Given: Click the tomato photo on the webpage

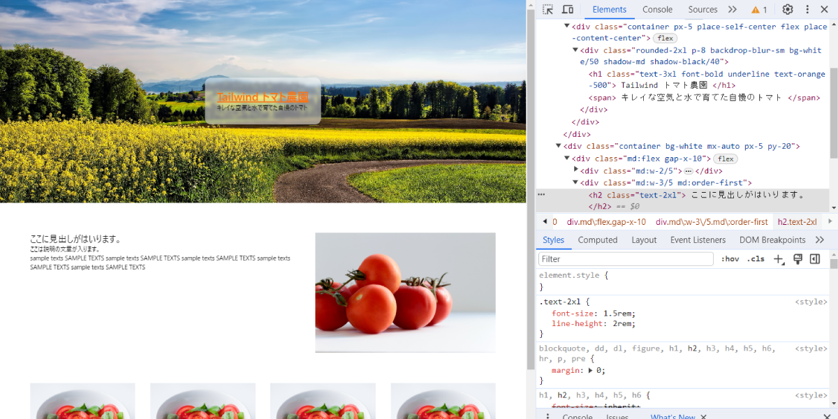Looking at the screenshot, I should [405, 293].
